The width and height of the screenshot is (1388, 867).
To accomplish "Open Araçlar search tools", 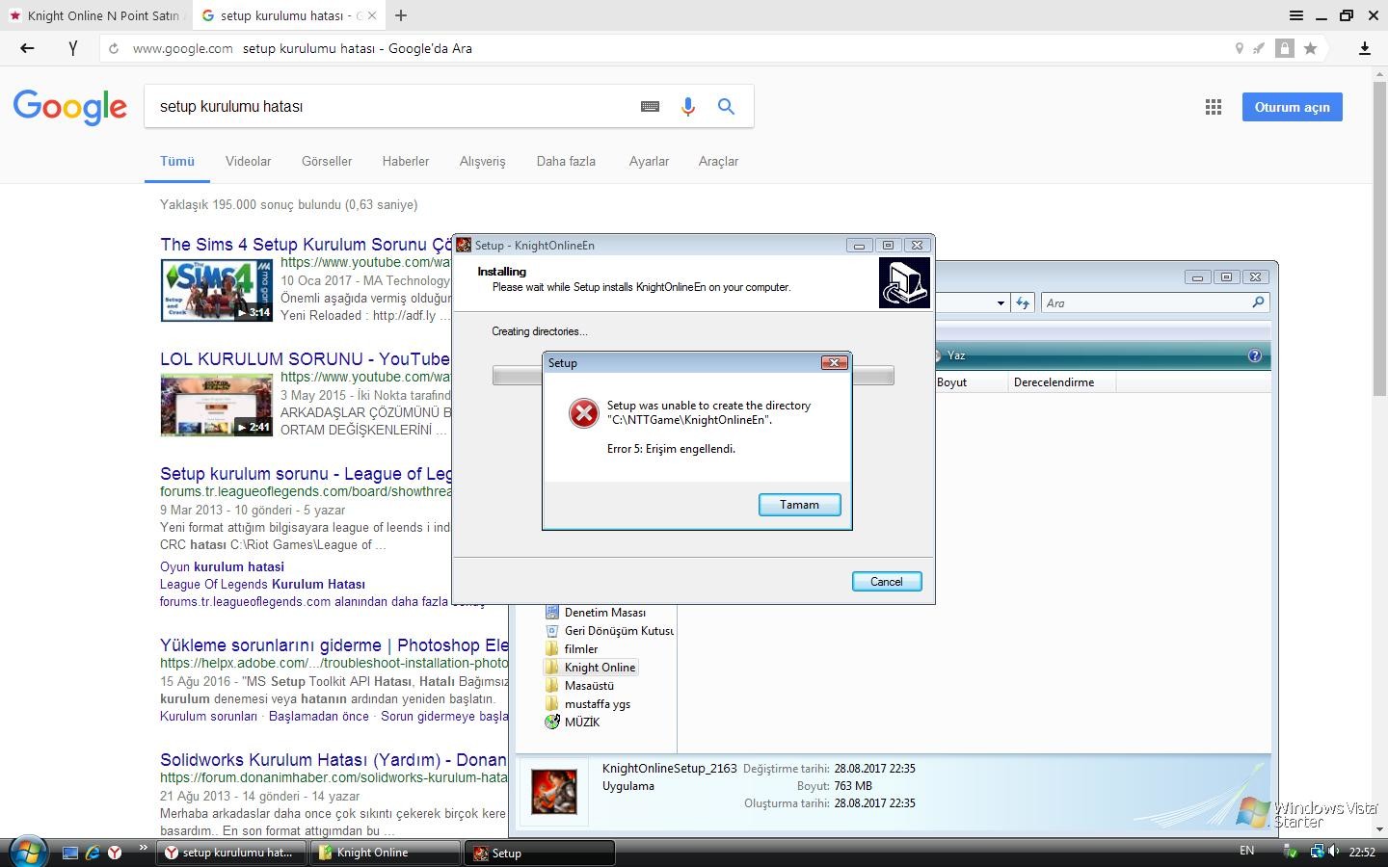I will [719, 162].
